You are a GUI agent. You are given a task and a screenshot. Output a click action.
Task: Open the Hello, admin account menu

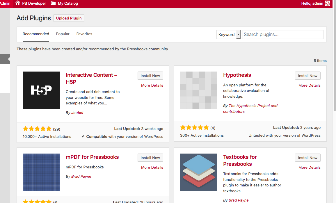click(315, 3)
